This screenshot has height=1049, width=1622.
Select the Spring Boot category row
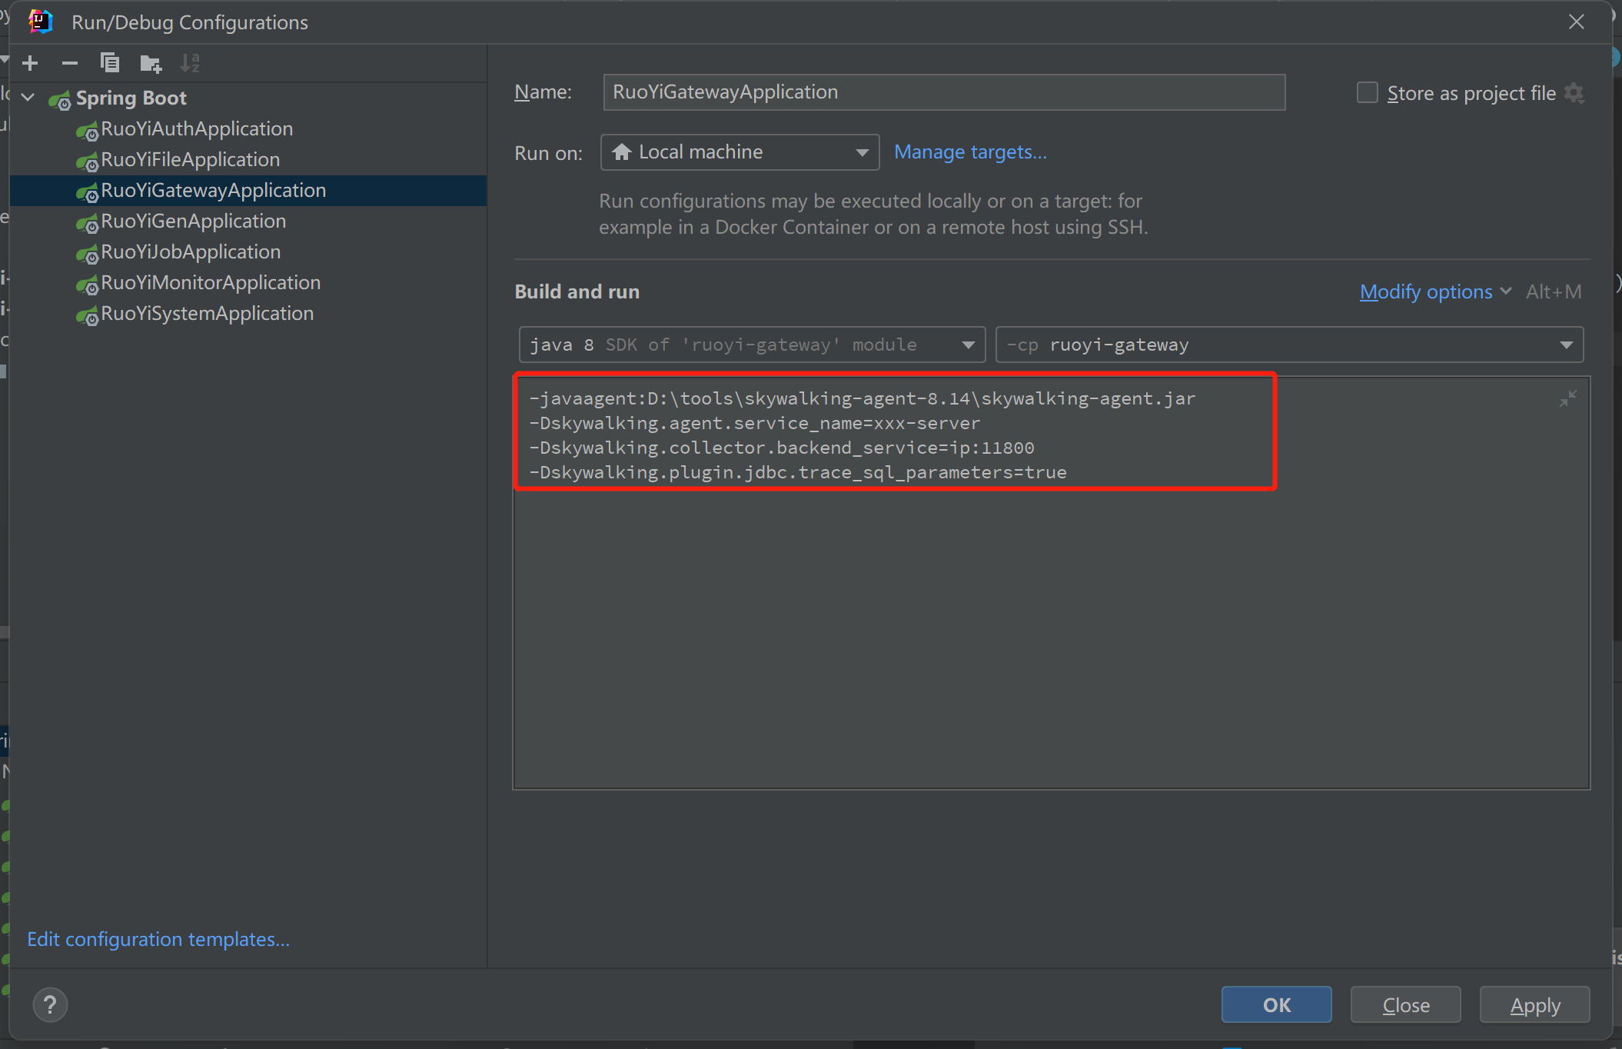tap(248, 98)
